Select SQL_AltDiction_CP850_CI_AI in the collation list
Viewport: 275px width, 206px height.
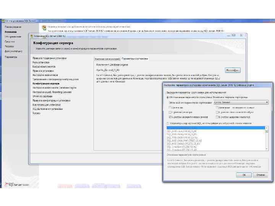(x=182, y=131)
